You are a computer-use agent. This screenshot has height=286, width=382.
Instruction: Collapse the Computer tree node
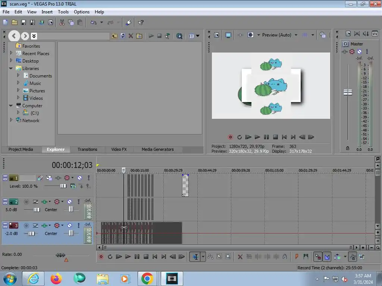click(11, 105)
